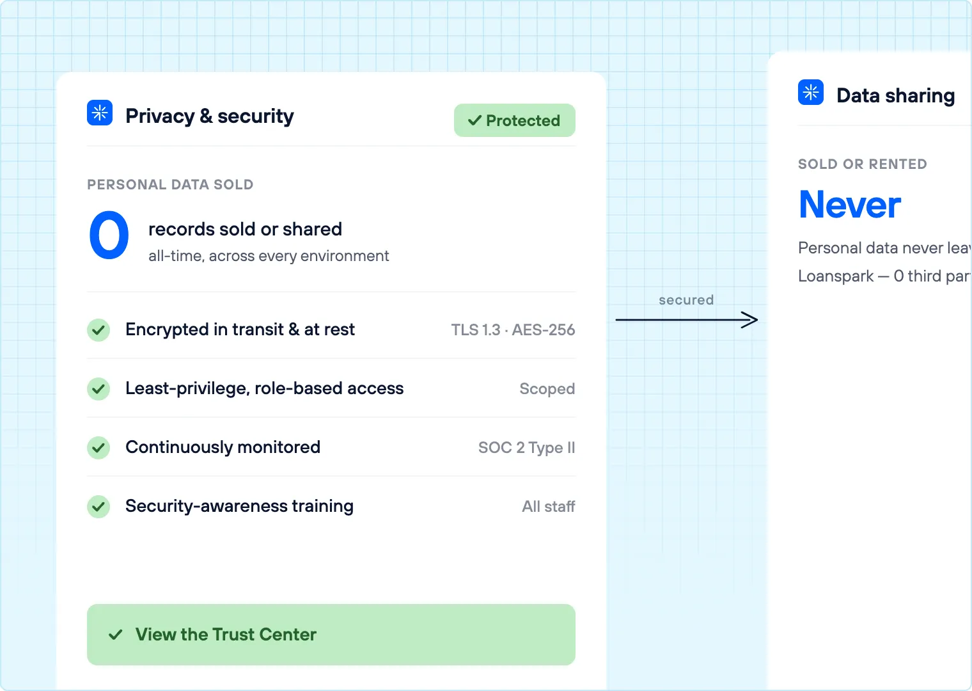972x691 pixels.
Task: Click the large blue 'Never' text
Action: click(850, 205)
